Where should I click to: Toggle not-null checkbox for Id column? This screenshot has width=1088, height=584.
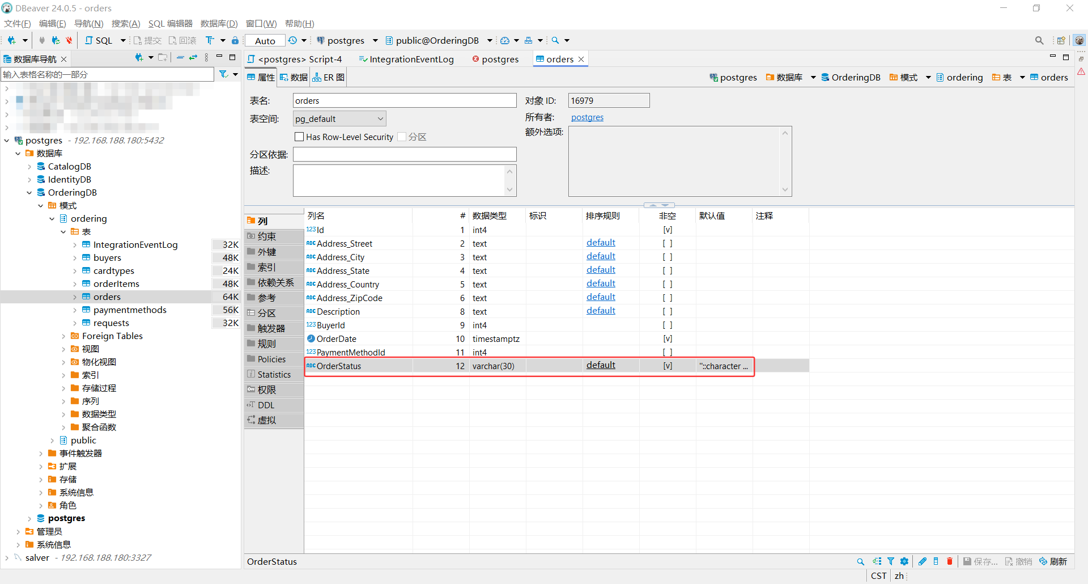coord(668,230)
